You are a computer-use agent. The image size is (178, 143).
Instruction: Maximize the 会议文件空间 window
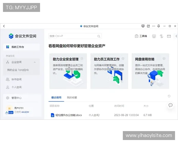(170, 26)
